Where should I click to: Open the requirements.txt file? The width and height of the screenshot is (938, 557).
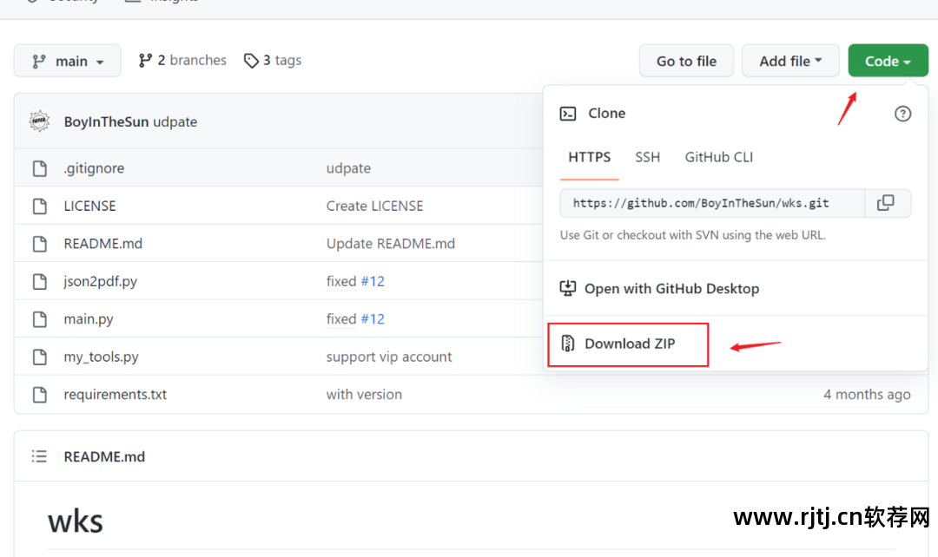[116, 395]
